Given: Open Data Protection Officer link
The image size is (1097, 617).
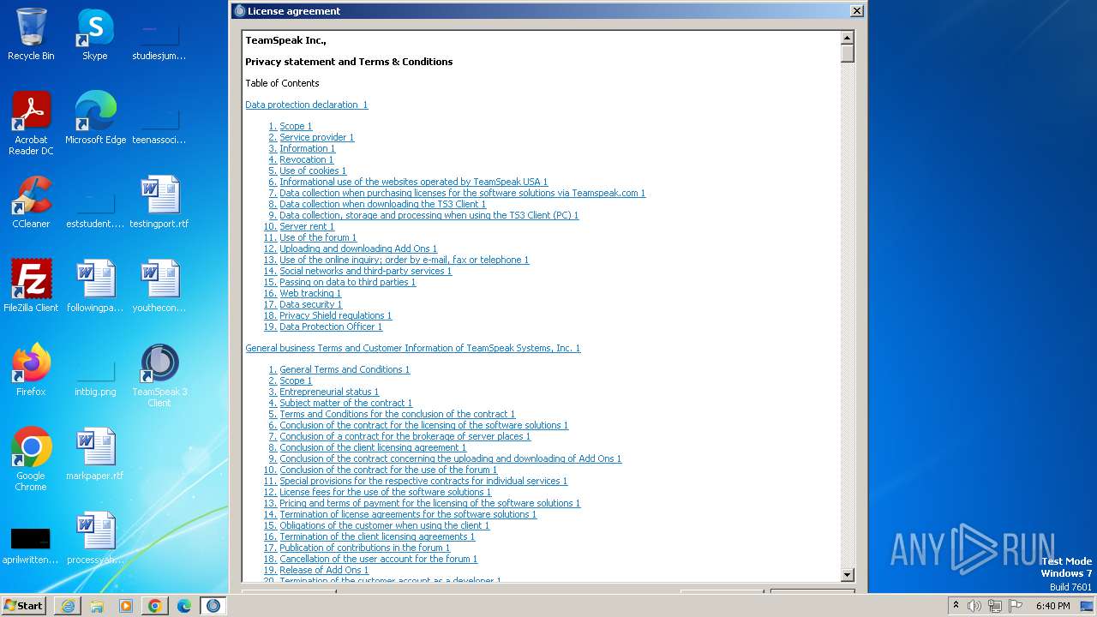Looking at the screenshot, I should click(331, 326).
